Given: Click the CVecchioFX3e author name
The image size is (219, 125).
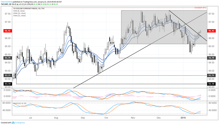Looking at the screenshot, I should click(6, 2).
